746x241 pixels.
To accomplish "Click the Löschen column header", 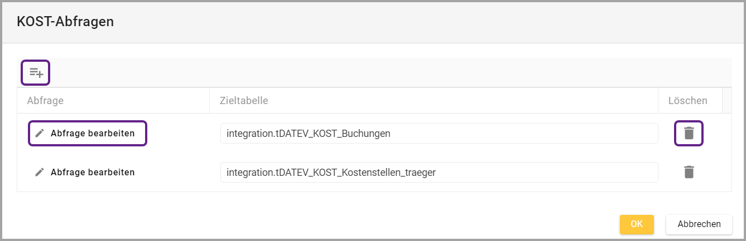I will pyautogui.click(x=687, y=101).
